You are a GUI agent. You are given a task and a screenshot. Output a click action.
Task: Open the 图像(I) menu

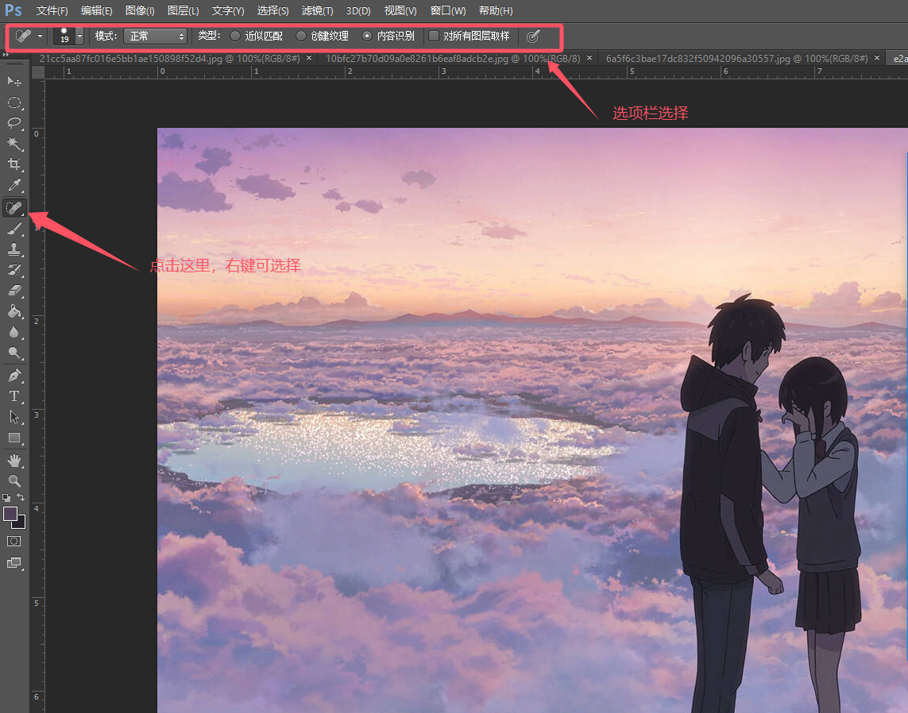coord(140,10)
